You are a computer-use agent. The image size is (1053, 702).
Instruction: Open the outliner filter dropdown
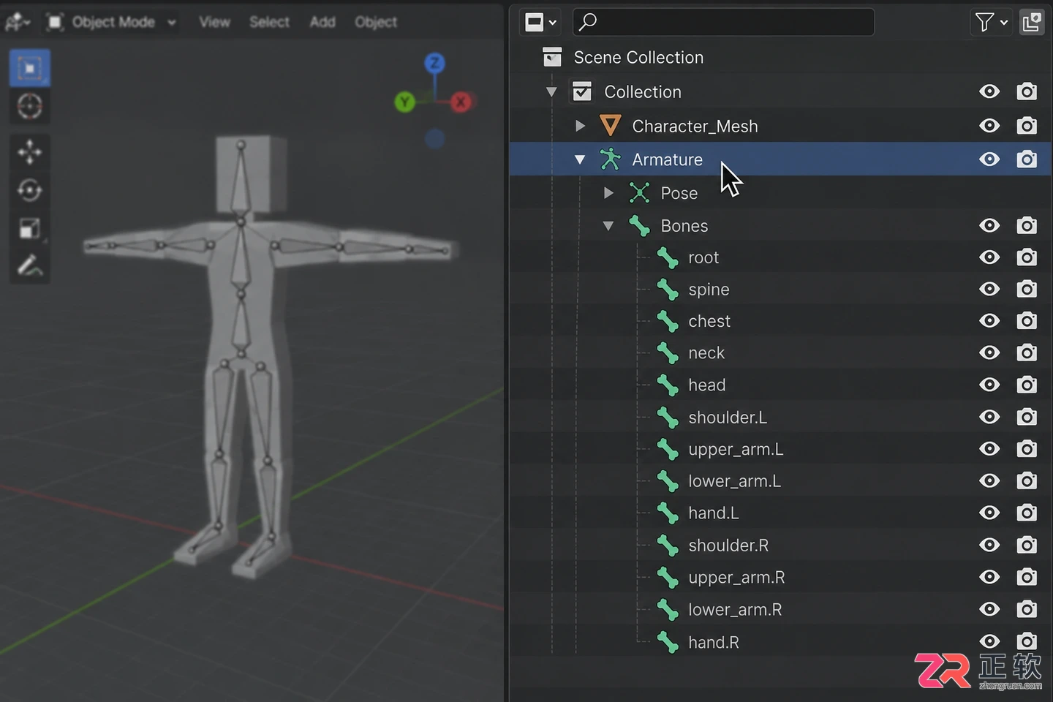click(991, 23)
